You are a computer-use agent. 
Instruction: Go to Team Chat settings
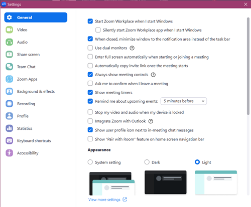pyautogui.click(x=36, y=67)
